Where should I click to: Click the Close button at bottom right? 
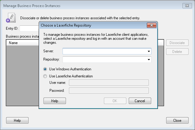177,120
